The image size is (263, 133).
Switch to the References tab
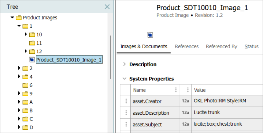coord(187,46)
